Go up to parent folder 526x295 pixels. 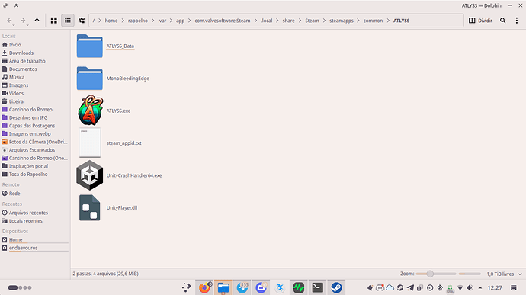click(x=37, y=21)
